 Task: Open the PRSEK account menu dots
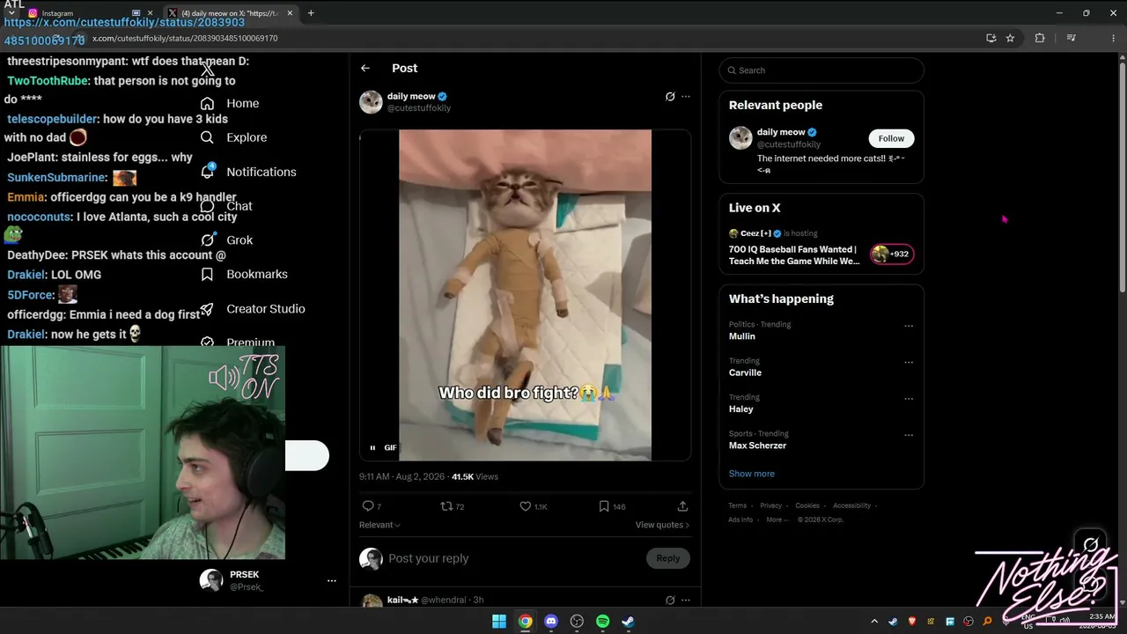332,581
